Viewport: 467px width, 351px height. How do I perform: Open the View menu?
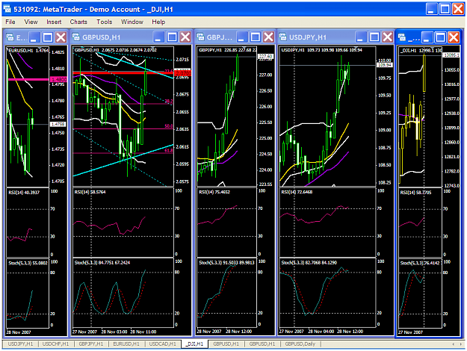point(31,22)
